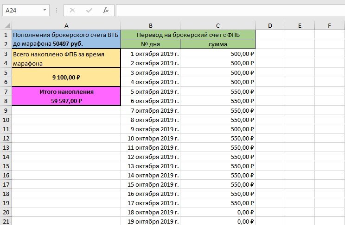Viewport: 345px width, 225px height.
Task: Select row 9 header
Action: pos(6,110)
